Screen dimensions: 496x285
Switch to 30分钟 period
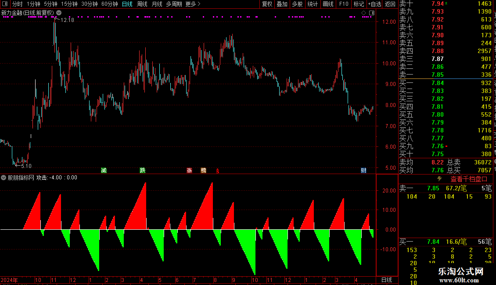[x=89, y=4]
